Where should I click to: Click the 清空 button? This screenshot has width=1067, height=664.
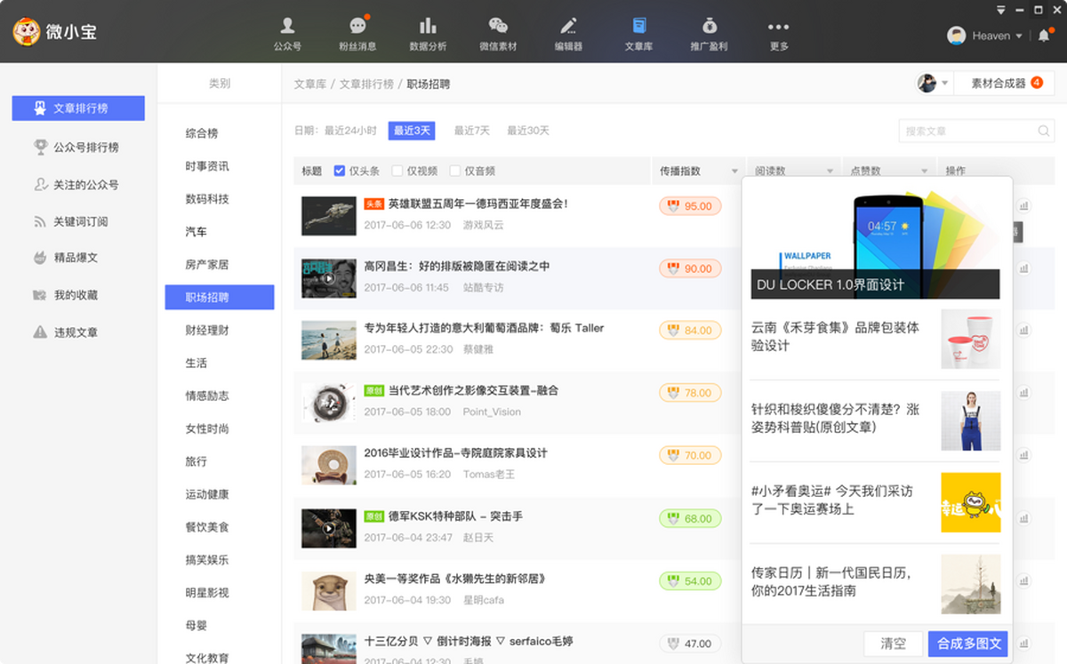click(x=893, y=644)
